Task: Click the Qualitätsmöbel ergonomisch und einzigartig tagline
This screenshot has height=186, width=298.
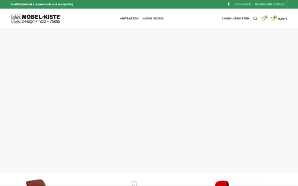Action: coord(42,4)
